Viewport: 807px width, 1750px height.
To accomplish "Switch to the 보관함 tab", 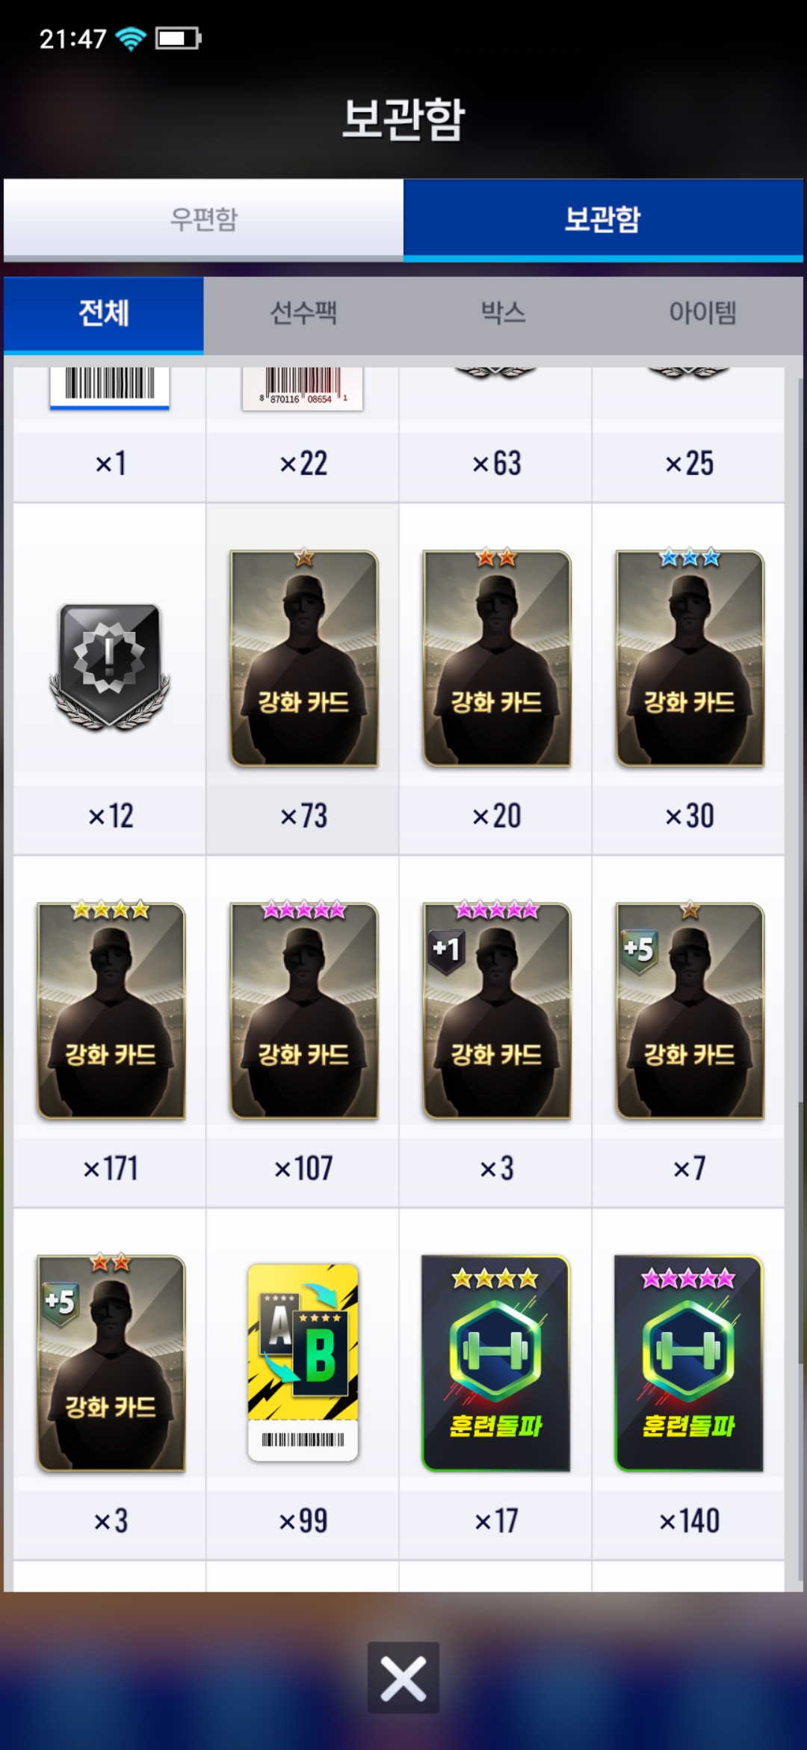I will pos(603,219).
